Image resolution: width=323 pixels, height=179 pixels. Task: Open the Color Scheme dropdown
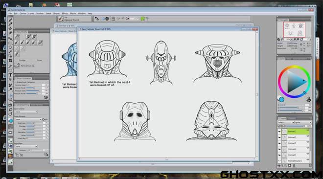(x=26, y=112)
